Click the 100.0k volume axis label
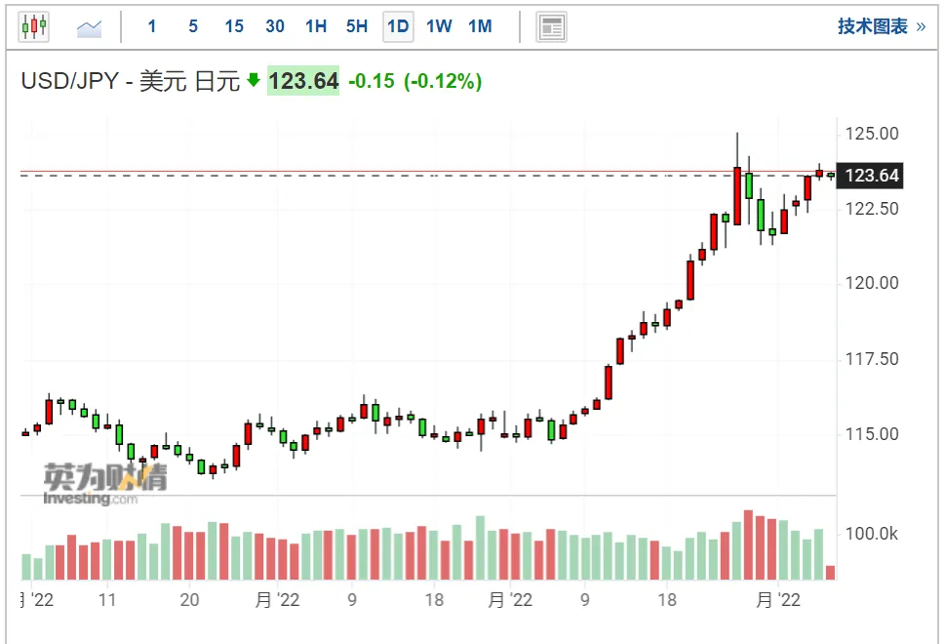946x644 pixels. coord(872,534)
